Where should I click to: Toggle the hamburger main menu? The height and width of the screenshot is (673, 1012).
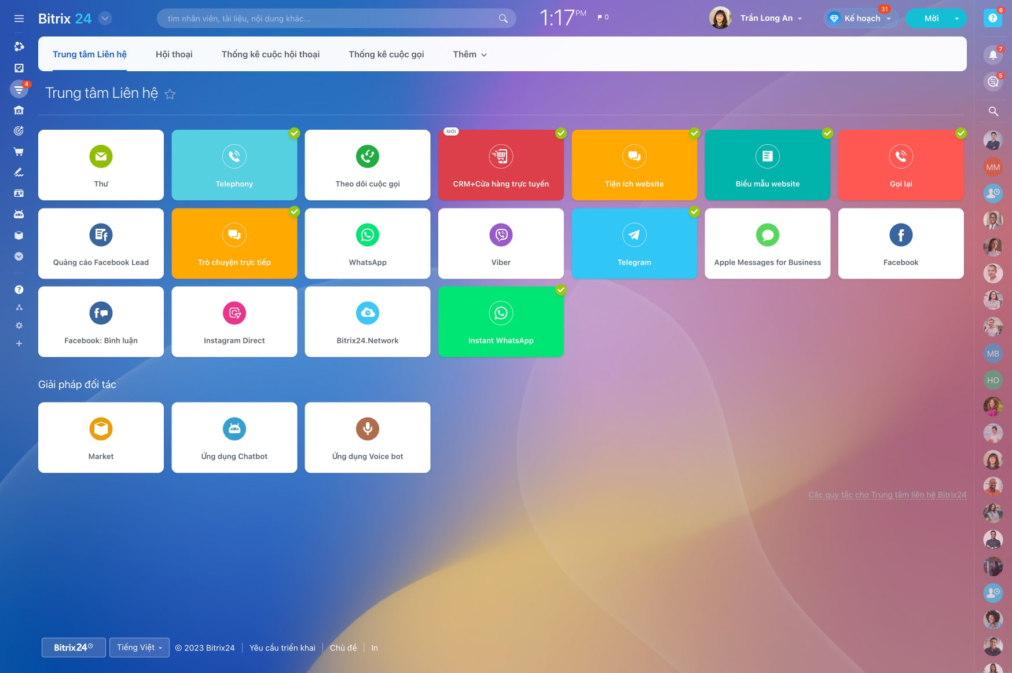19,19
